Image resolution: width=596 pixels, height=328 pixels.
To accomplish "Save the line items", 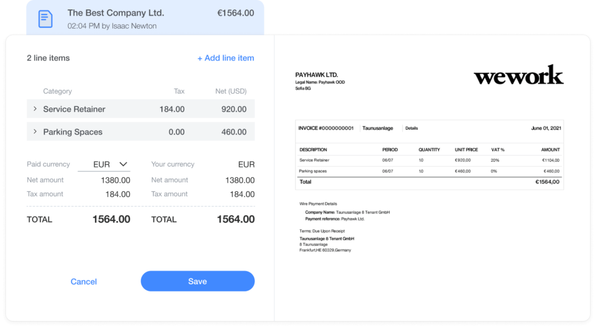I will 198,281.
